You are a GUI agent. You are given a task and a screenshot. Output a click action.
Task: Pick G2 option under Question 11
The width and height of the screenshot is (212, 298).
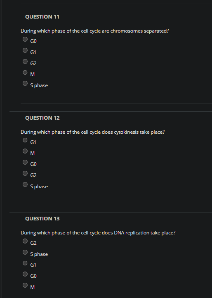[x=25, y=61]
